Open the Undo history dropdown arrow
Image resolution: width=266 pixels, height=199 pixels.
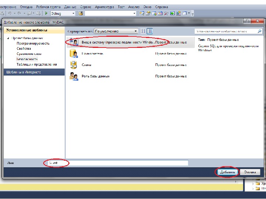click(14, 13)
